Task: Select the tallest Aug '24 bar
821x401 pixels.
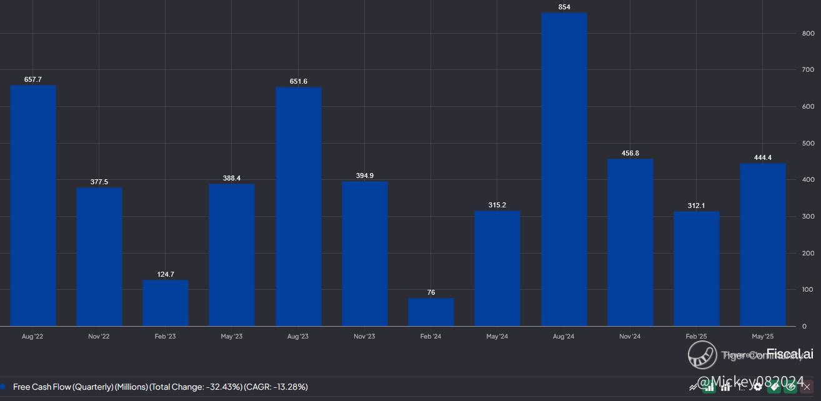Action: pos(564,169)
